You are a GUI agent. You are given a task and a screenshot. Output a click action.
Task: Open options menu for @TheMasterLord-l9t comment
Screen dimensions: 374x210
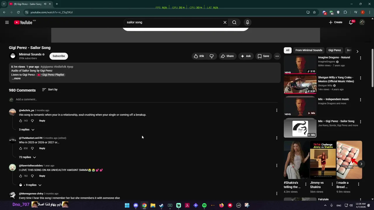(x=277, y=138)
